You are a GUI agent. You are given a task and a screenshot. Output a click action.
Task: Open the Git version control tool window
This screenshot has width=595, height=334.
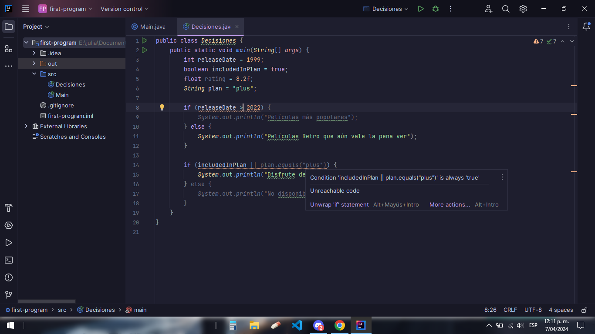(9, 295)
